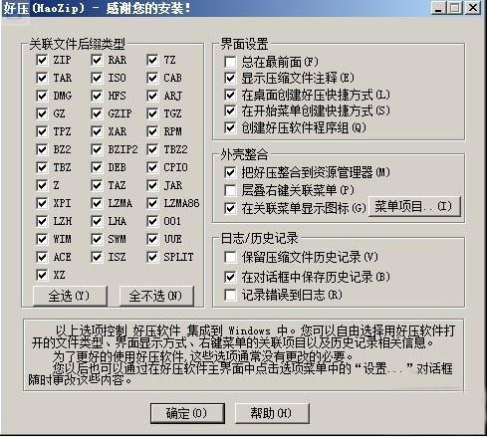Toggle 显示压缩文件注释(E) checkbox

pyautogui.click(x=230, y=79)
